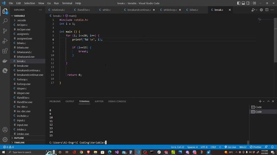Open the File menu
Screen dimensions: 277x155
pyautogui.click(x=11, y=3)
